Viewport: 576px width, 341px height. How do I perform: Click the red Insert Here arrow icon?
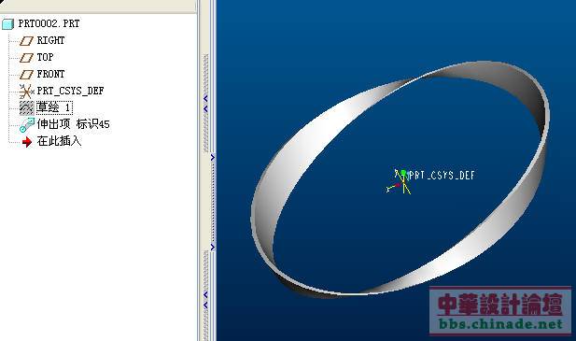coord(27,142)
